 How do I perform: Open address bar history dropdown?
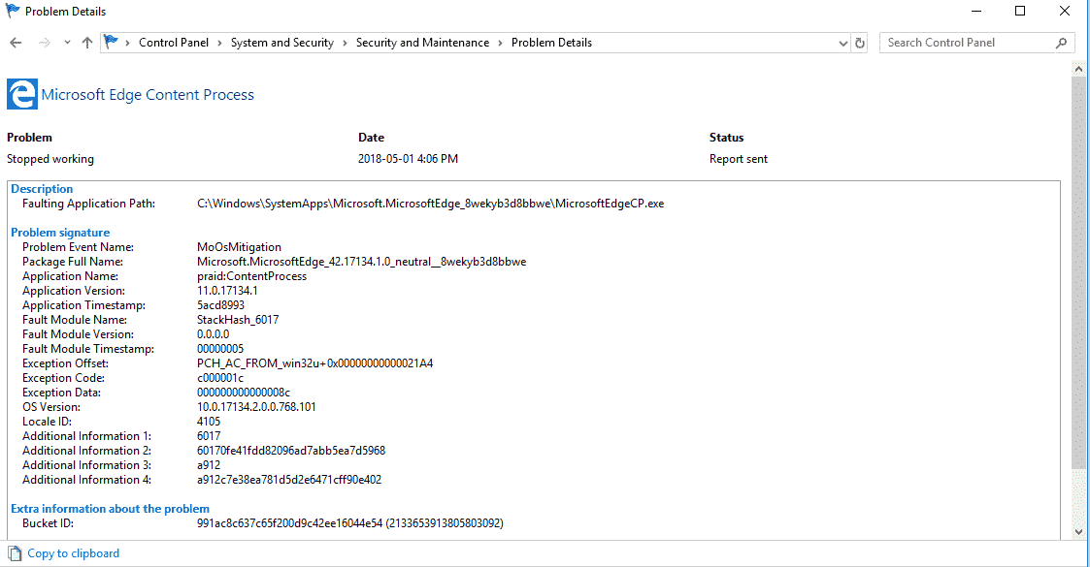pos(842,43)
